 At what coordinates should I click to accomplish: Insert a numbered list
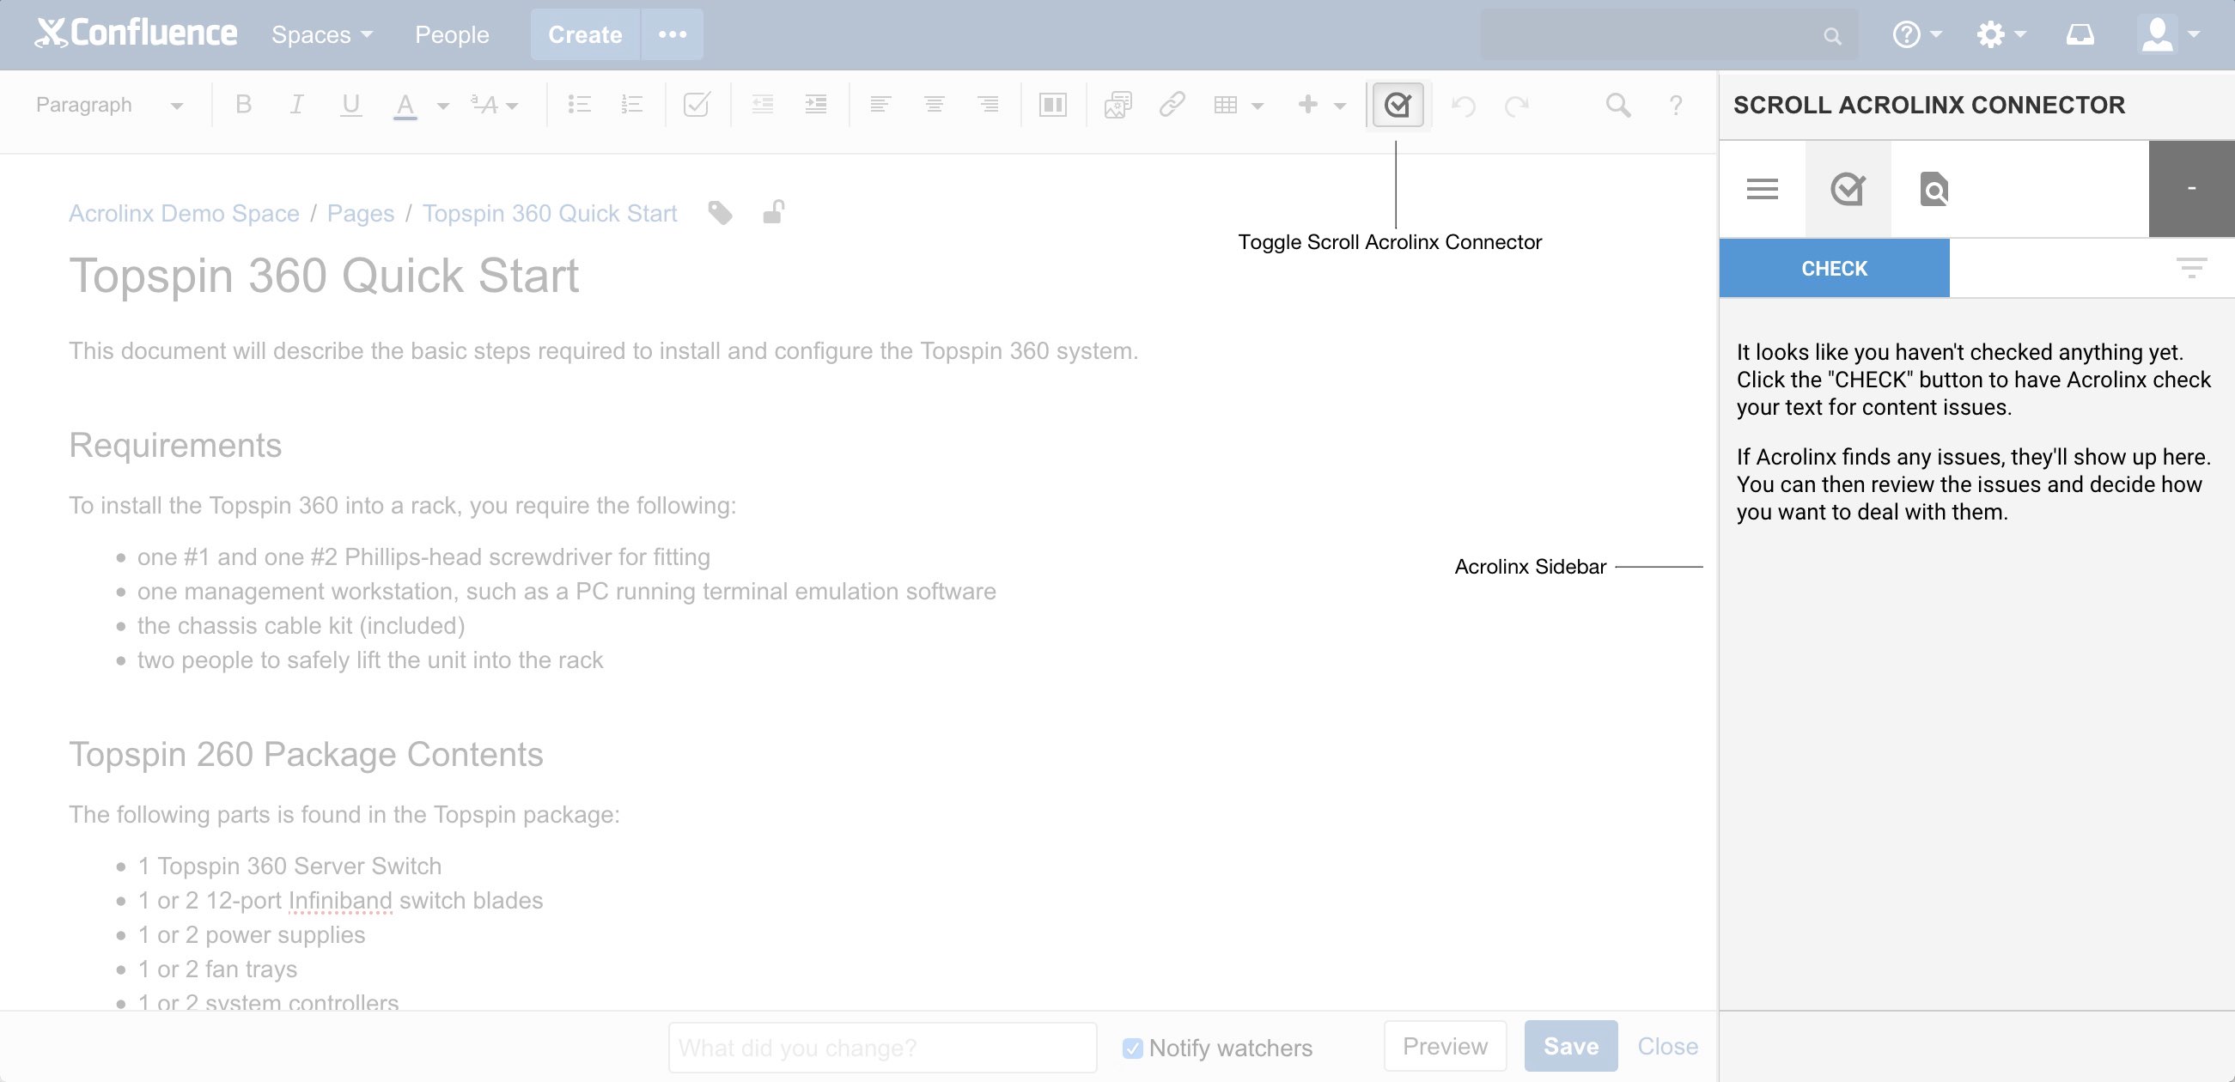click(631, 105)
